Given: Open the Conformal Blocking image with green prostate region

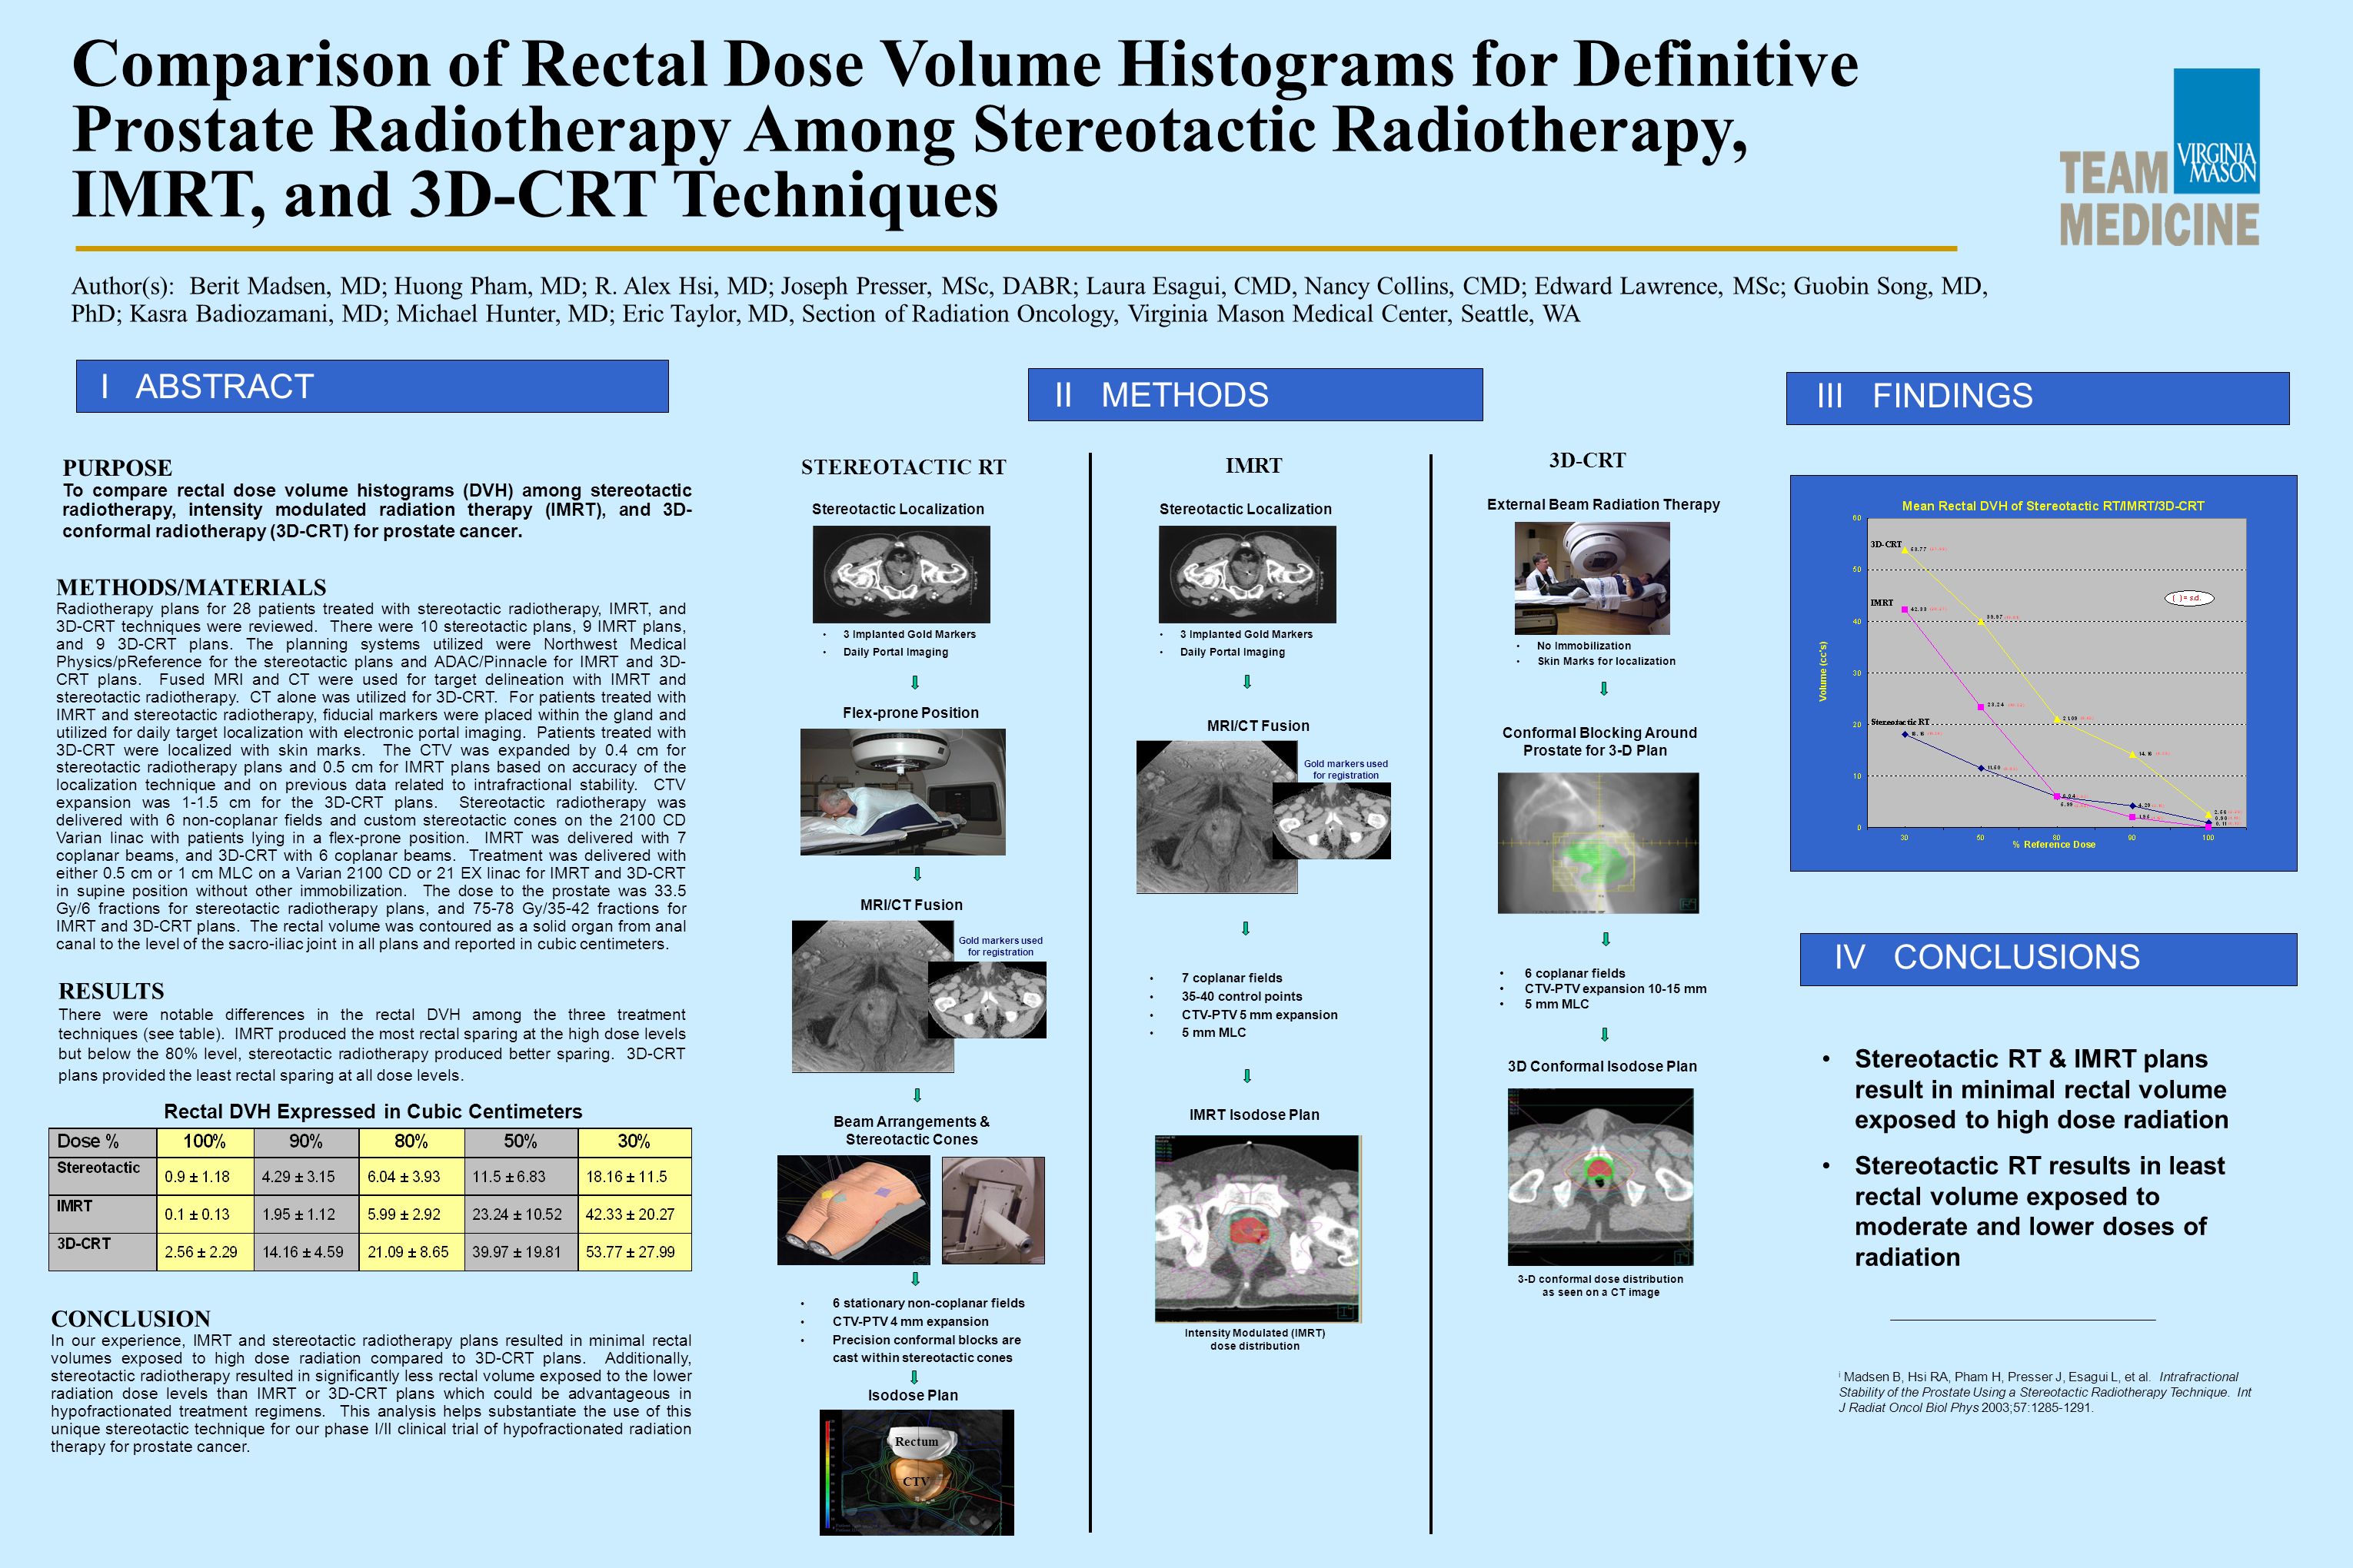Looking at the screenshot, I should tap(1598, 842).
